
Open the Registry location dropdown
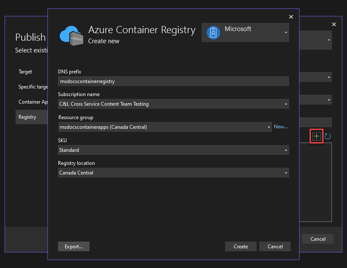(x=286, y=172)
